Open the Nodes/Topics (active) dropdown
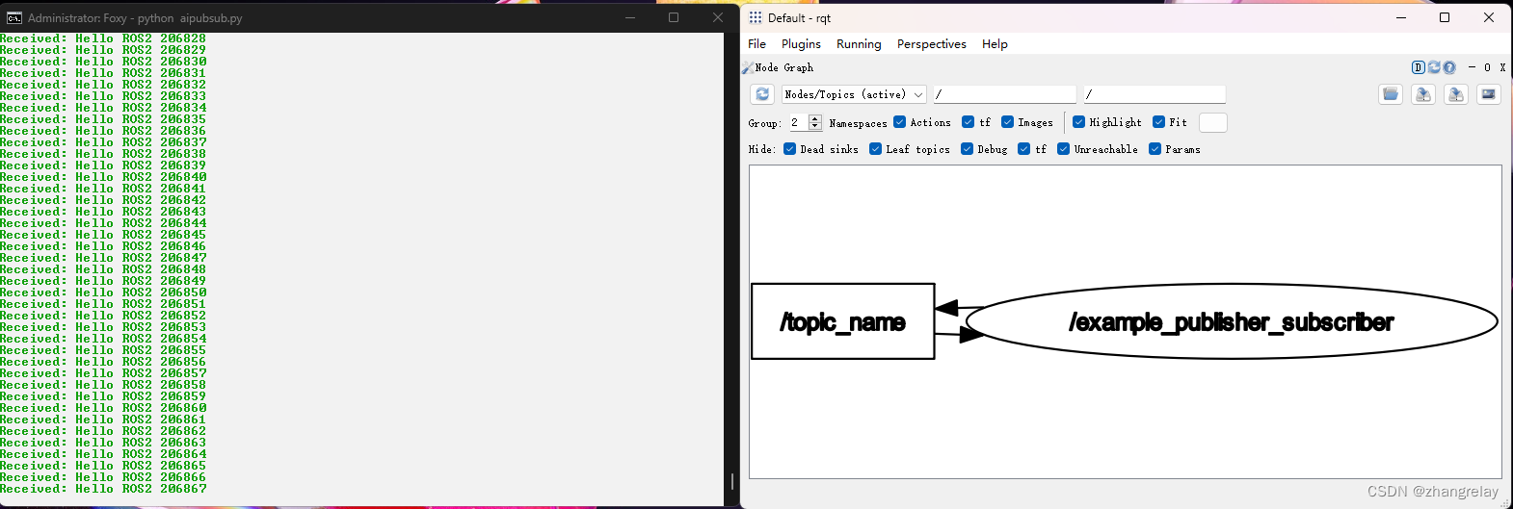 click(x=854, y=94)
